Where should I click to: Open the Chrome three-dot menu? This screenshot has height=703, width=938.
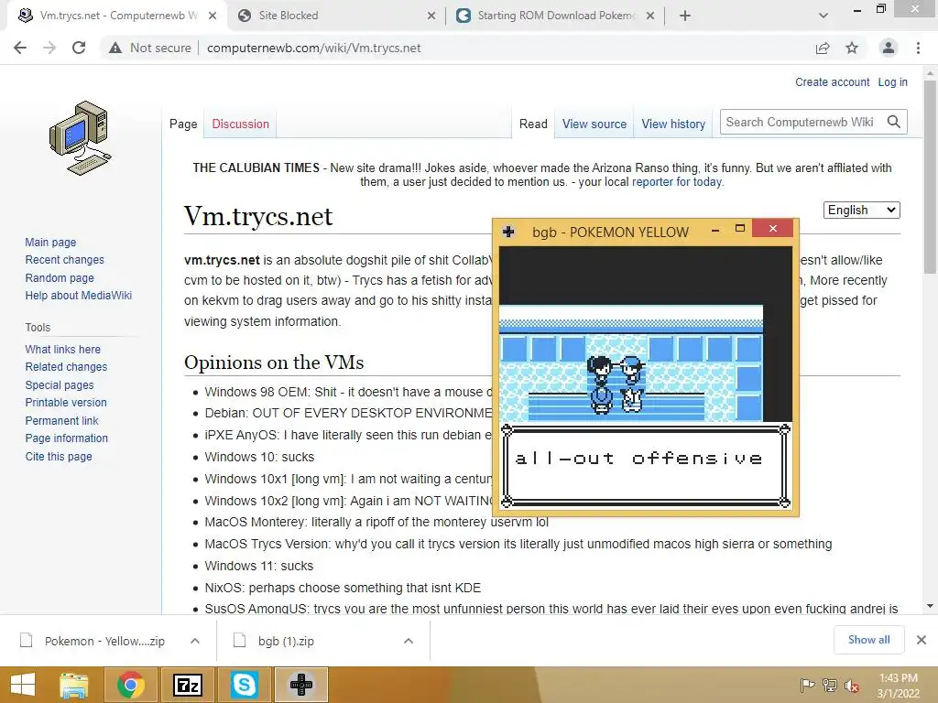click(x=918, y=48)
